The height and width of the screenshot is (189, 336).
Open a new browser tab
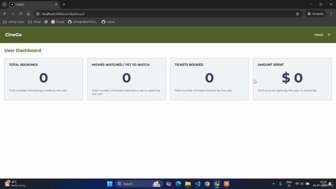pyautogui.click(x=64, y=4)
